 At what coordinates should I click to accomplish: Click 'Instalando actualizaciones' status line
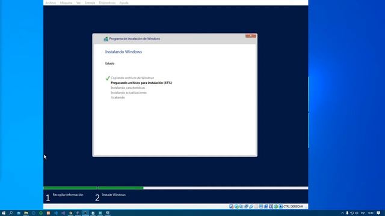coord(128,92)
